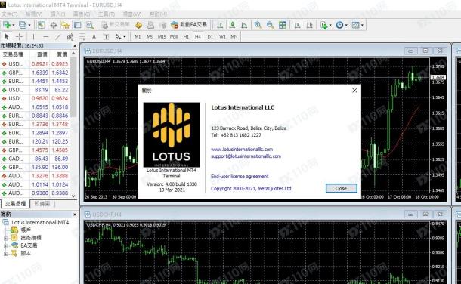This screenshot has width=461, height=284.
Task: Select the vertical line drawing tool
Action: point(33,37)
